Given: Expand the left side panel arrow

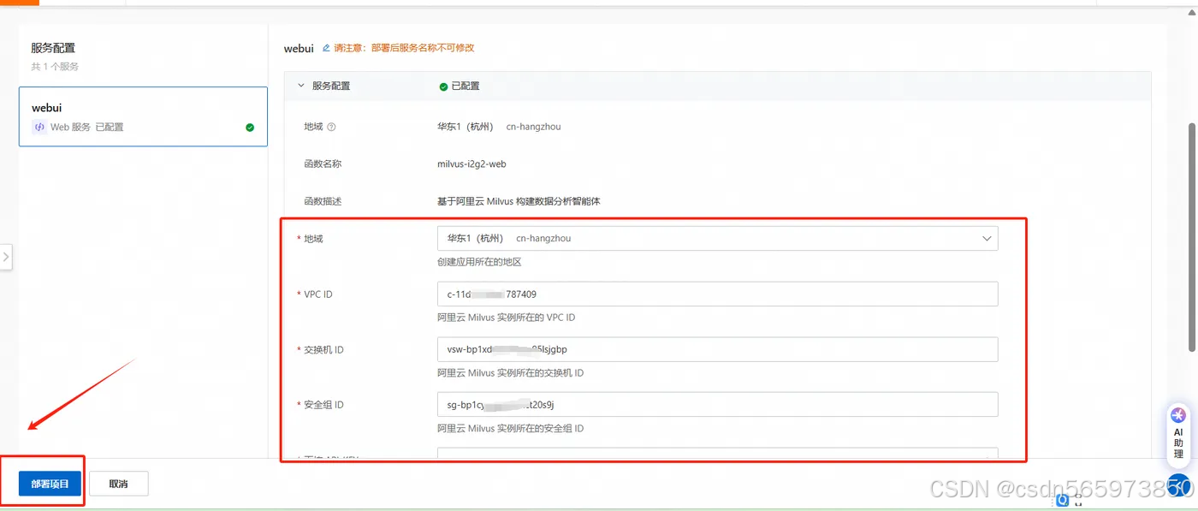Looking at the screenshot, I should pos(6,256).
